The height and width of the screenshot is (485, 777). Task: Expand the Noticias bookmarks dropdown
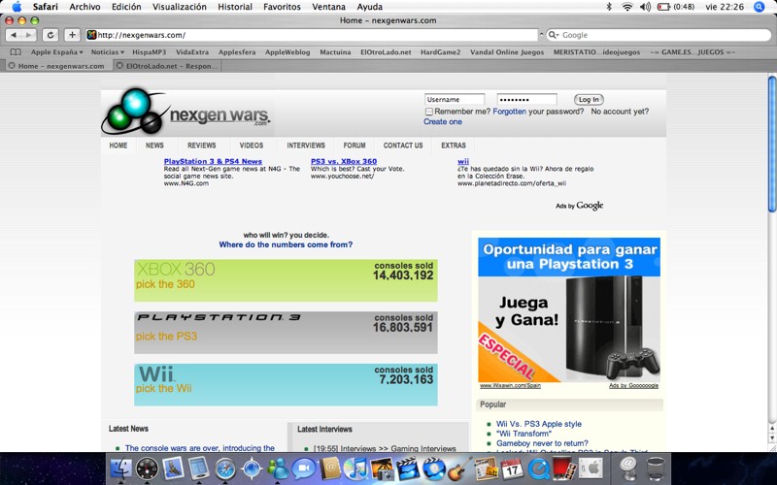click(x=108, y=52)
